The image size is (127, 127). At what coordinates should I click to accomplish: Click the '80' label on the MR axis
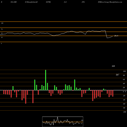click(124, 75)
